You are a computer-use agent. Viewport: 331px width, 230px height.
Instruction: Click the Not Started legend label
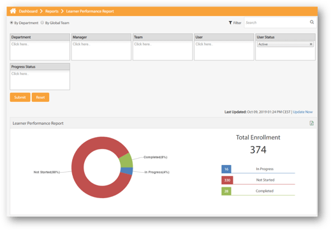(x=265, y=180)
